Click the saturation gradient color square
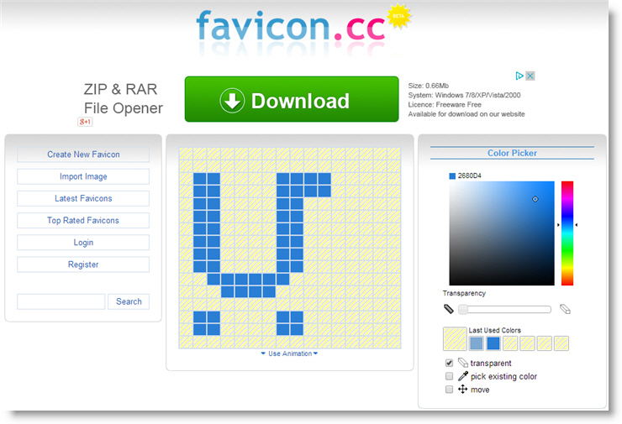 click(x=502, y=233)
